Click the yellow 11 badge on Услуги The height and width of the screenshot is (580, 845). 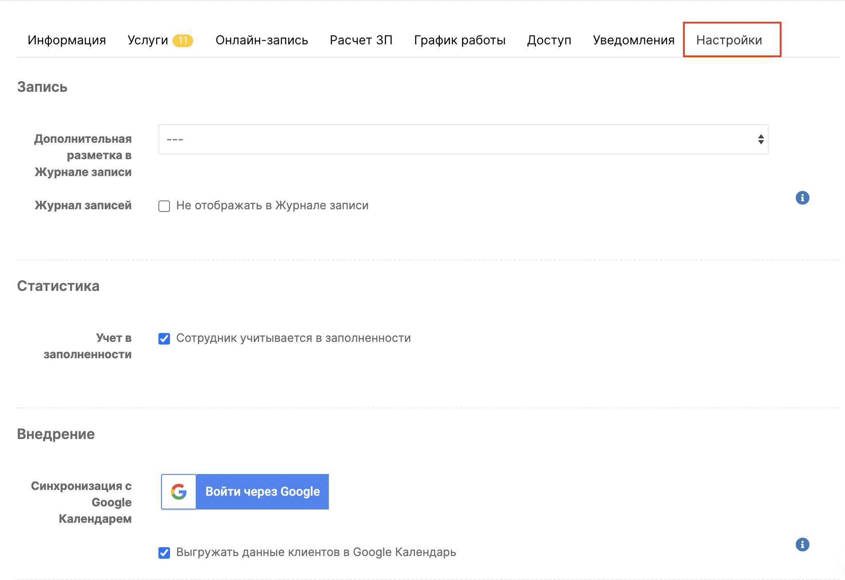[x=183, y=41]
